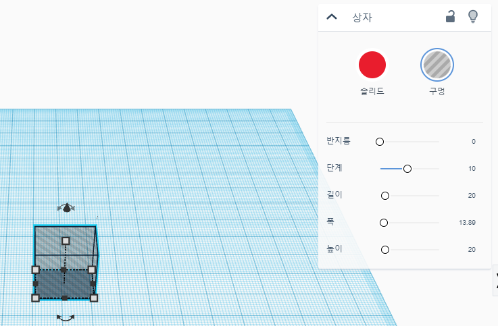Image resolution: width=498 pixels, height=326 pixels.
Task: Edit the 반지름 value field showing 0
Action: [474, 142]
